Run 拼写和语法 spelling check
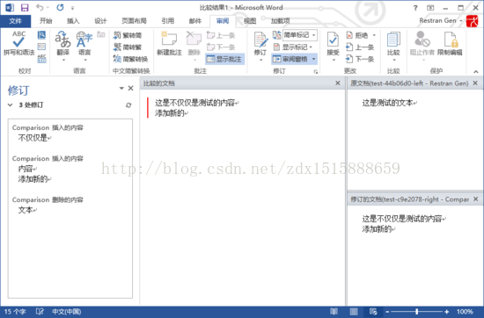This screenshot has width=484, height=318. (18, 44)
